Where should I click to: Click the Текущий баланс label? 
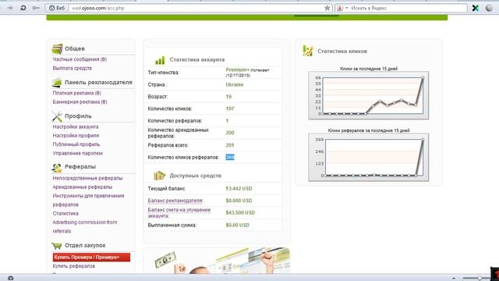pyautogui.click(x=166, y=189)
